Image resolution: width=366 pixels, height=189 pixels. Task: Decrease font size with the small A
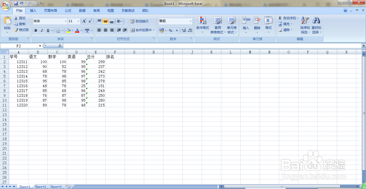90,21
